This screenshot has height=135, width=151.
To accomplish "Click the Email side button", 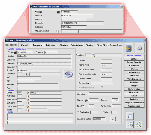I will pyautogui.click(x=134, y=96).
